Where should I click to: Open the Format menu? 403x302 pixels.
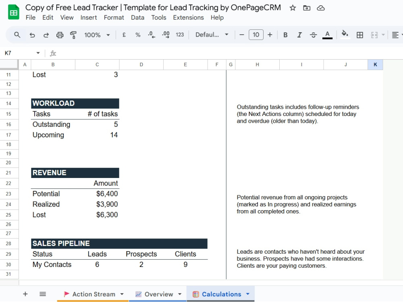114,17
